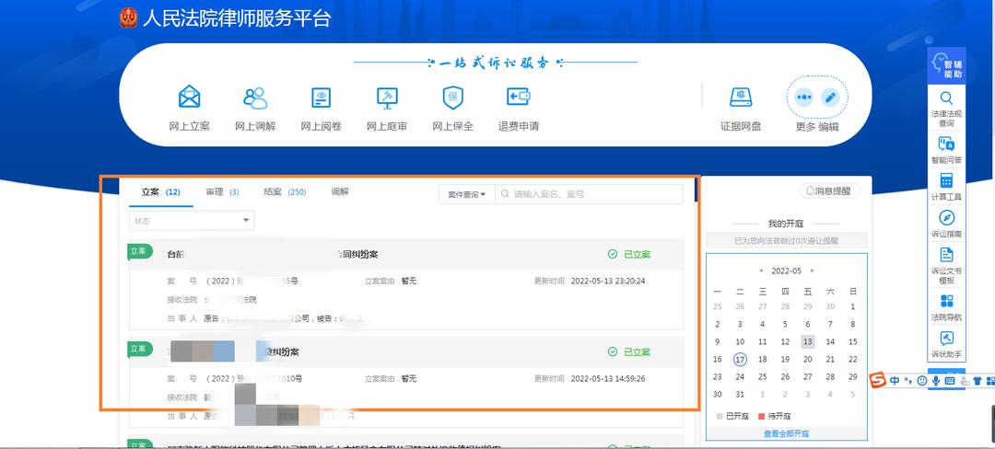
Task: Launch the 网上庭审 online trial icon
Action: 387,97
